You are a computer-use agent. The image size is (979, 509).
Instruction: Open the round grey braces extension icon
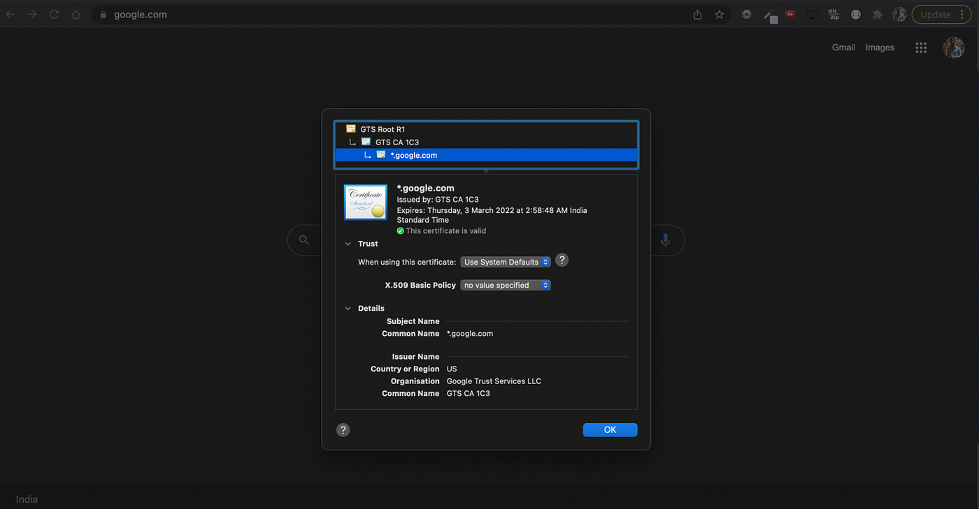point(855,14)
